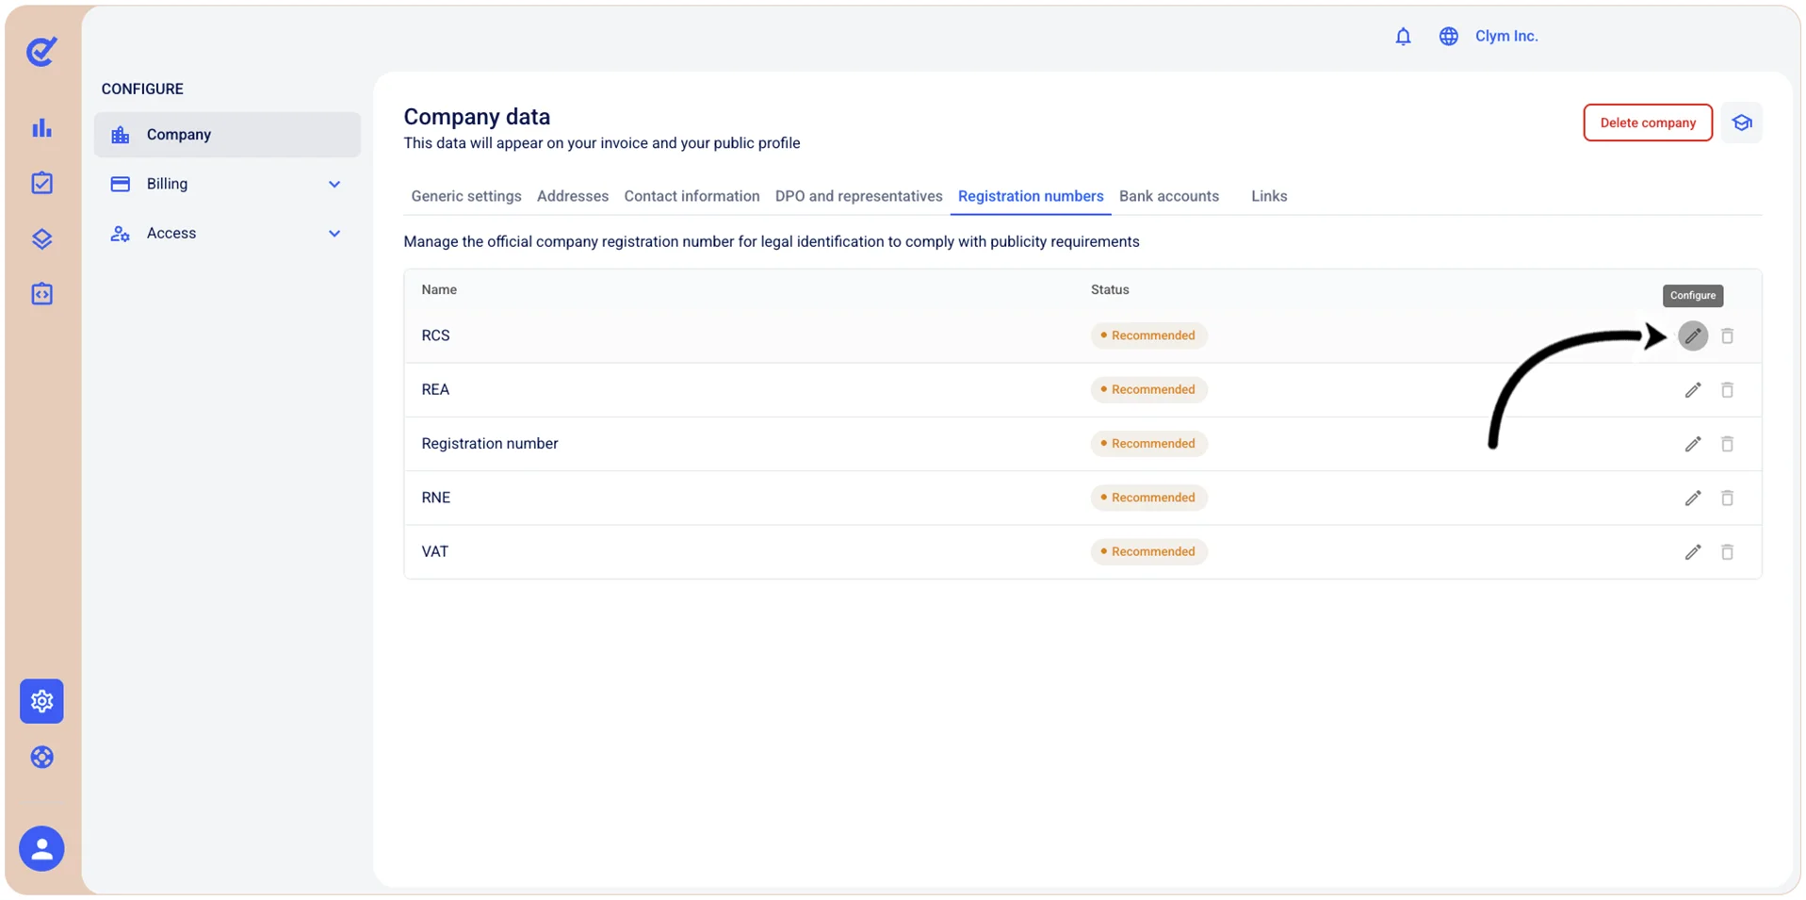Edit the VAT row
This screenshot has width=1806, height=900.
[1692, 551]
